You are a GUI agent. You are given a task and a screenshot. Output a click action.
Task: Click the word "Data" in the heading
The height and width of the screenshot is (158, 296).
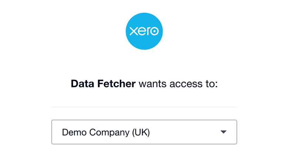pyautogui.click(x=83, y=84)
